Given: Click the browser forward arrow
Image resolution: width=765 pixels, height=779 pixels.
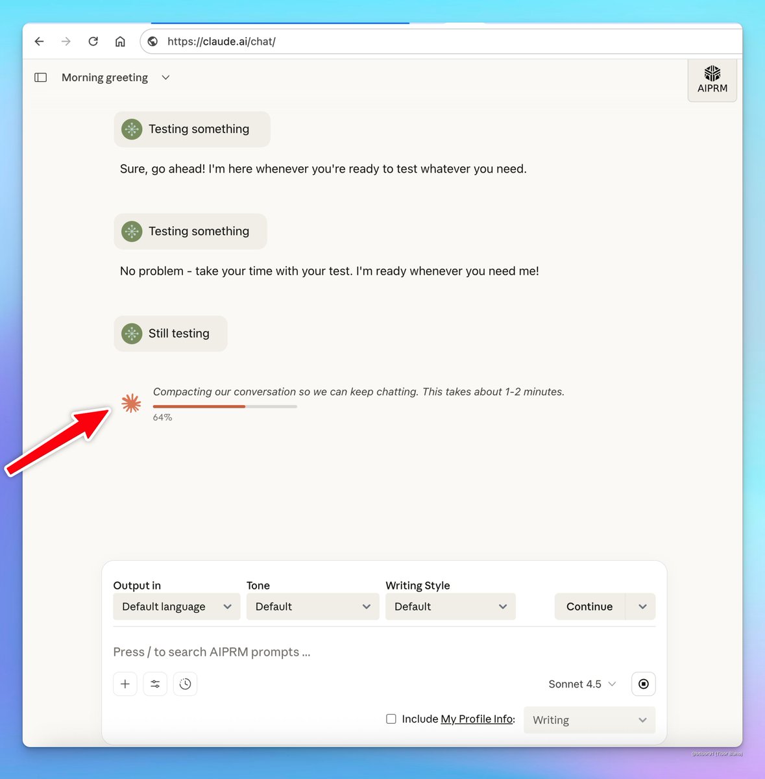Looking at the screenshot, I should (66, 42).
